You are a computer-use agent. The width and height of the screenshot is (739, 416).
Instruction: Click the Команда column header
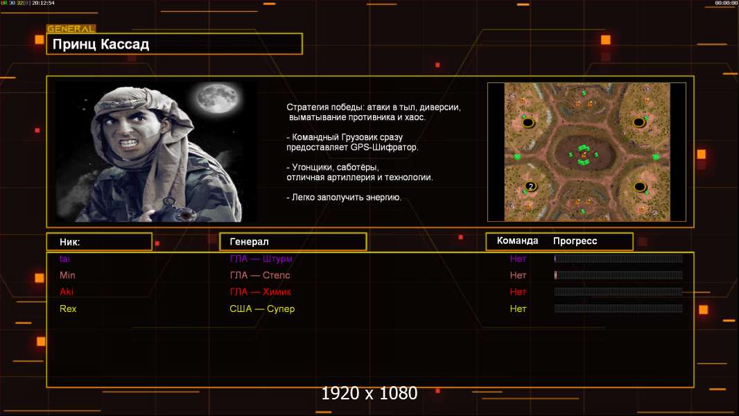pyautogui.click(x=517, y=241)
